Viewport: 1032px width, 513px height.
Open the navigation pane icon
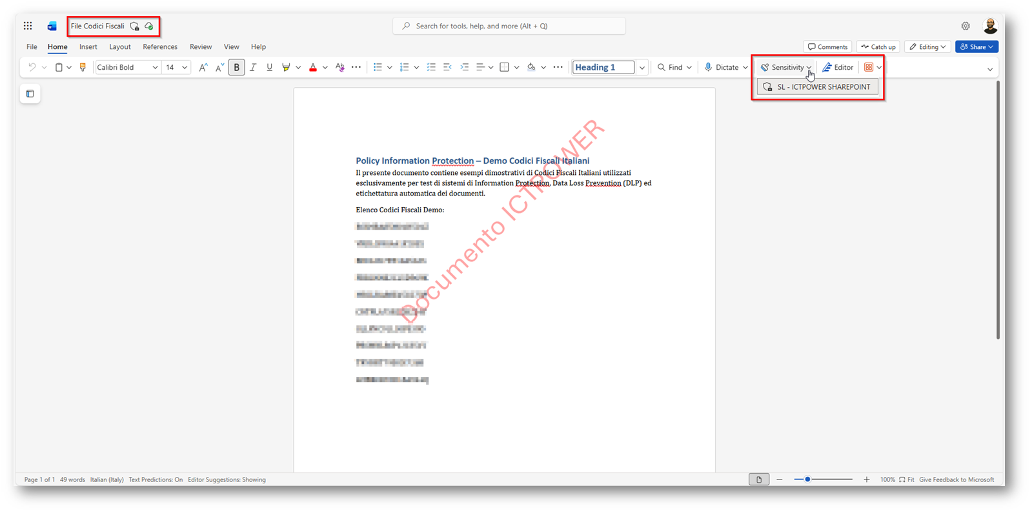(x=30, y=94)
